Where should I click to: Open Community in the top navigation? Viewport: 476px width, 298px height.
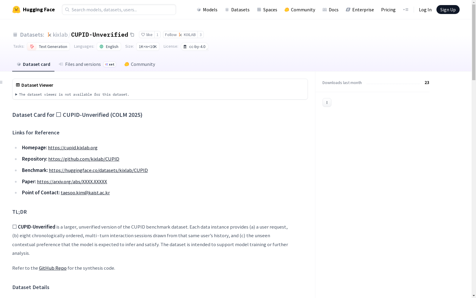point(300,10)
